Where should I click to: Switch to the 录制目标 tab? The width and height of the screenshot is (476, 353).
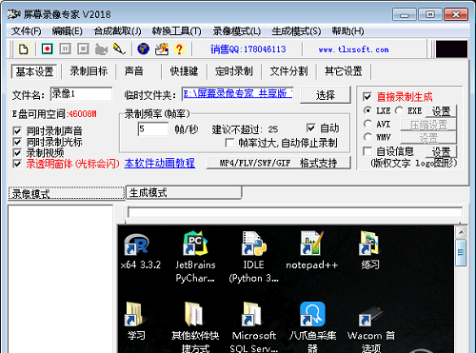click(x=89, y=71)
